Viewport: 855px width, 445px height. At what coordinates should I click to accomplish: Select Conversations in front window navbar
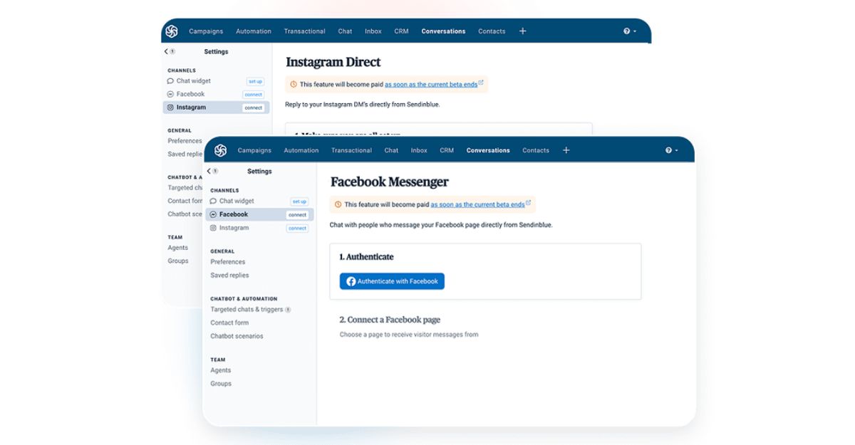pos(488,150)
